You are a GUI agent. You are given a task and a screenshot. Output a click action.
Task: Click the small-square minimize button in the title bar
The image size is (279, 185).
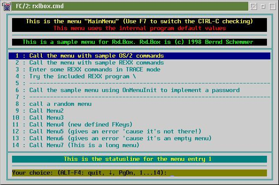pyautogui.click(x=263, y=6)
